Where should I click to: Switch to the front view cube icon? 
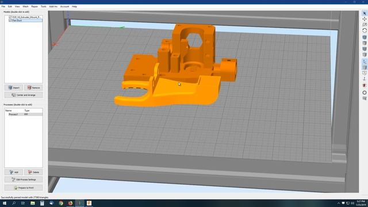click(365, 49)
